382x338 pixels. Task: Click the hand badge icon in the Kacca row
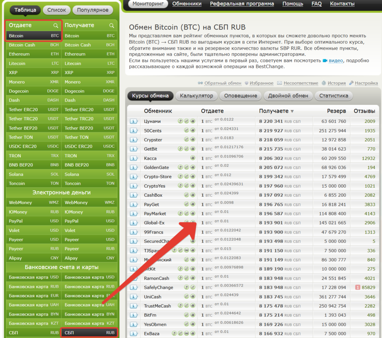[x=193, y=158]
